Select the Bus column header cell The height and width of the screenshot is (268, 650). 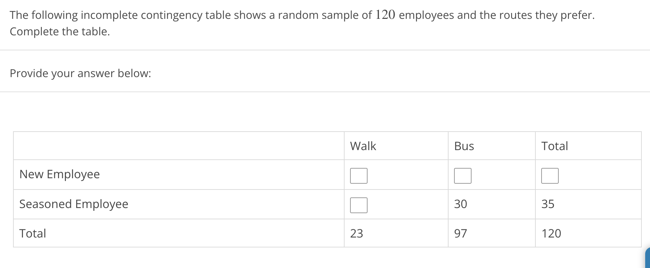tap(464, 146)
